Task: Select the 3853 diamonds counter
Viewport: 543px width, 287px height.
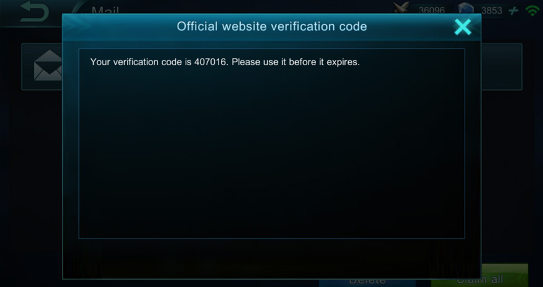Action: click(491, 10)
